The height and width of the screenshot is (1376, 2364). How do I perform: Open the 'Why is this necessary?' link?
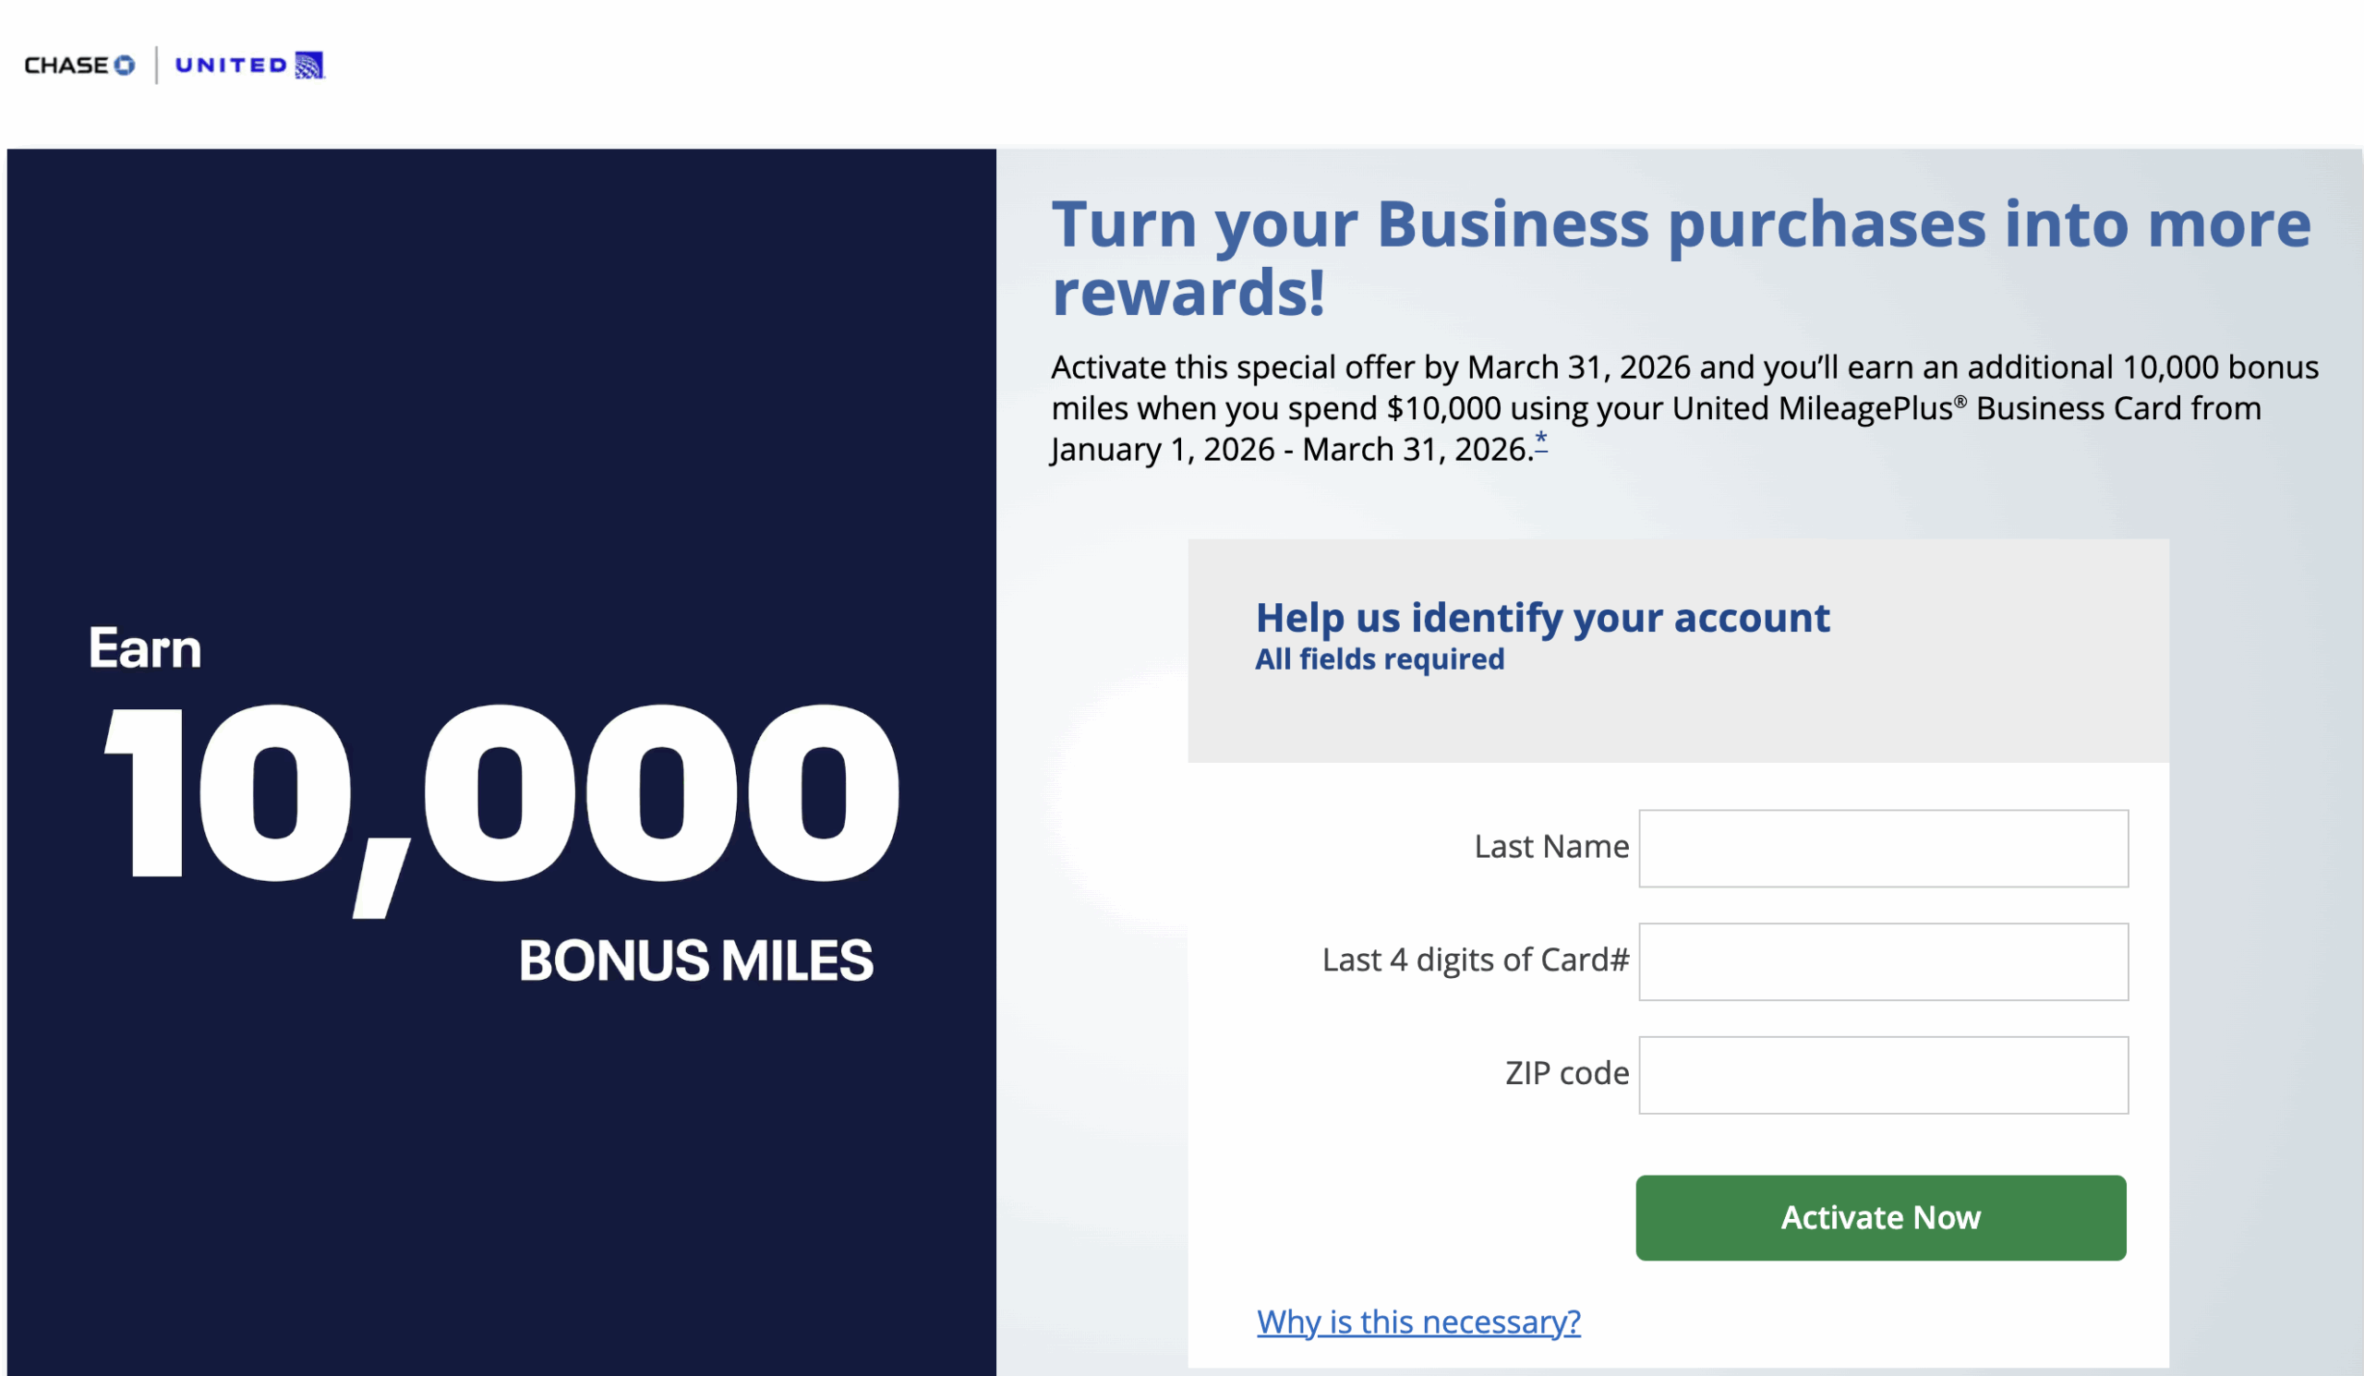[x=1417, y=1322]
